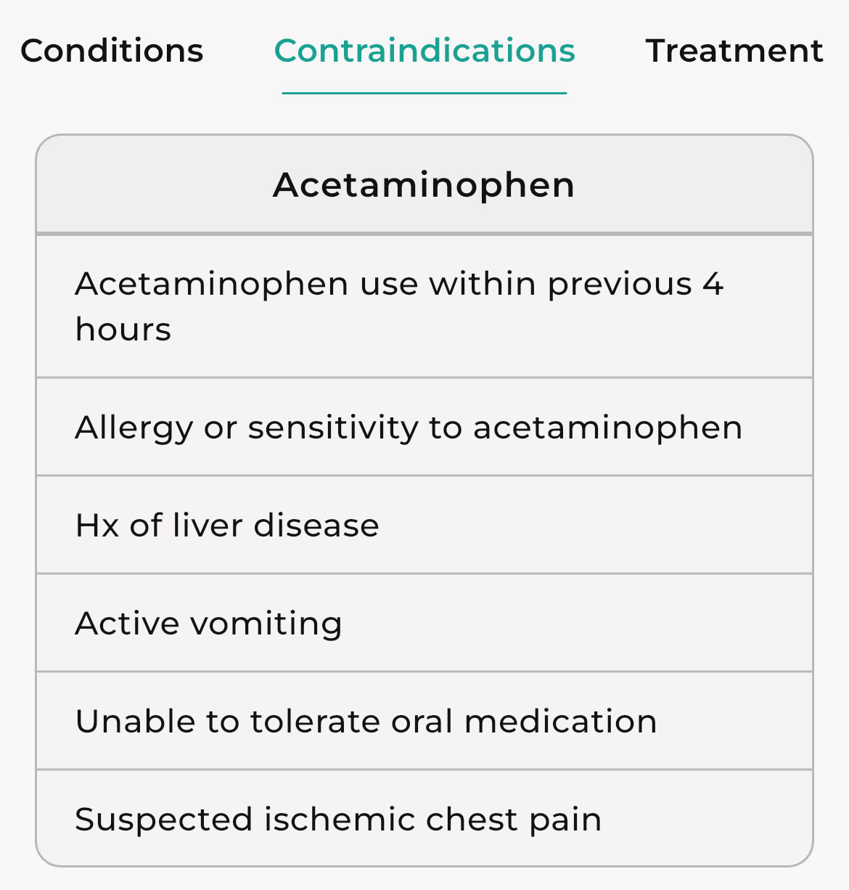Image resolution: width=849 pixels, height=890 pixels.
Task: Click the 'Suspected ischemic chest pain' row
Action: 424,819
